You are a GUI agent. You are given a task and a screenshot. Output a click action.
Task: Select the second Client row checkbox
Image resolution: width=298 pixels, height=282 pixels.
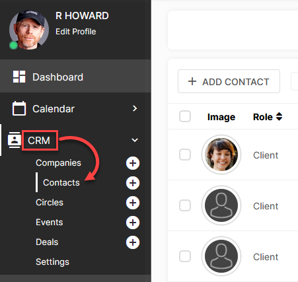185,205
